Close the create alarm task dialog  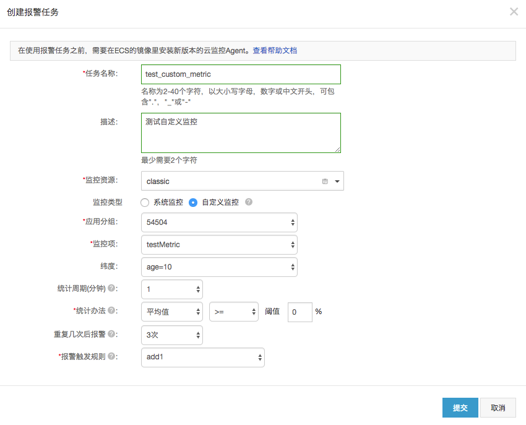(x=514, y=12)
